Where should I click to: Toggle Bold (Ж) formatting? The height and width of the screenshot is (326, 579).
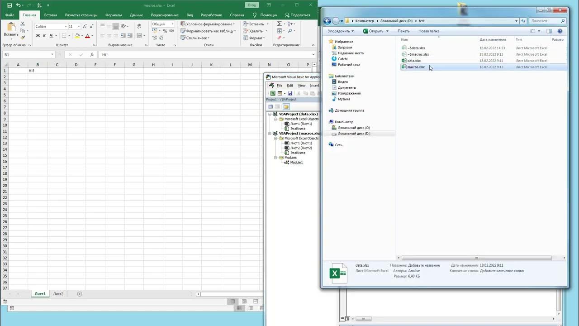point(38,35)
